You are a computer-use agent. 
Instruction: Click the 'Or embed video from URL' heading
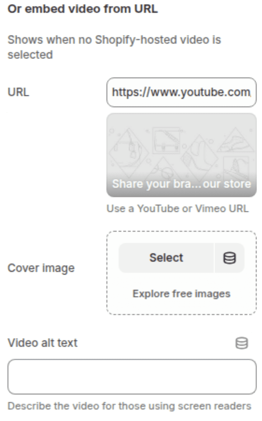point(83,9)
